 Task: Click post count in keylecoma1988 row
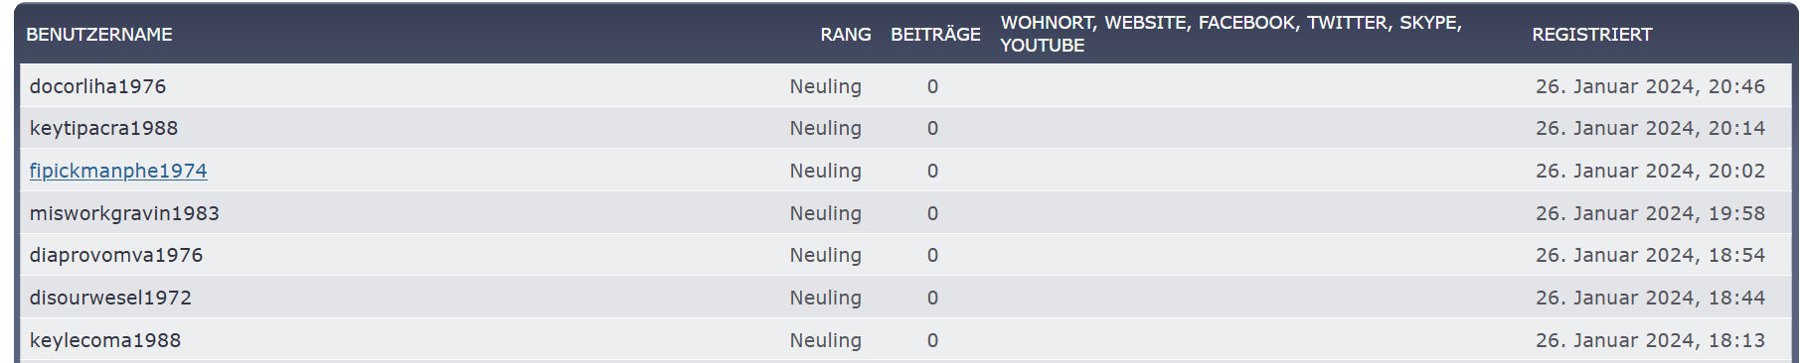pos(932,340)
